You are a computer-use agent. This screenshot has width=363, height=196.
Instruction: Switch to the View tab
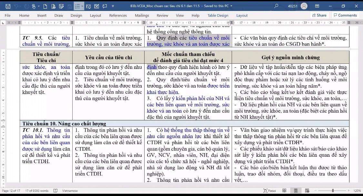pyautogui.click(x=180, y=15)
